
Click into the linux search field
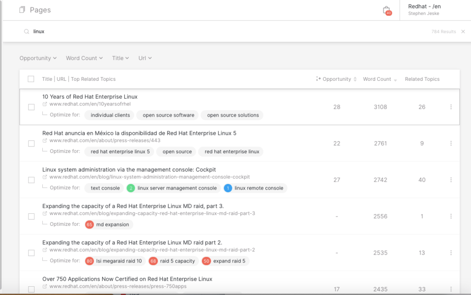(184, 32)
